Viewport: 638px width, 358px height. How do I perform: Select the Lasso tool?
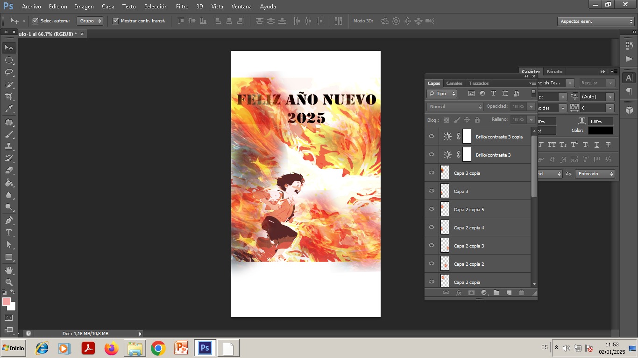tap(9, 72)
